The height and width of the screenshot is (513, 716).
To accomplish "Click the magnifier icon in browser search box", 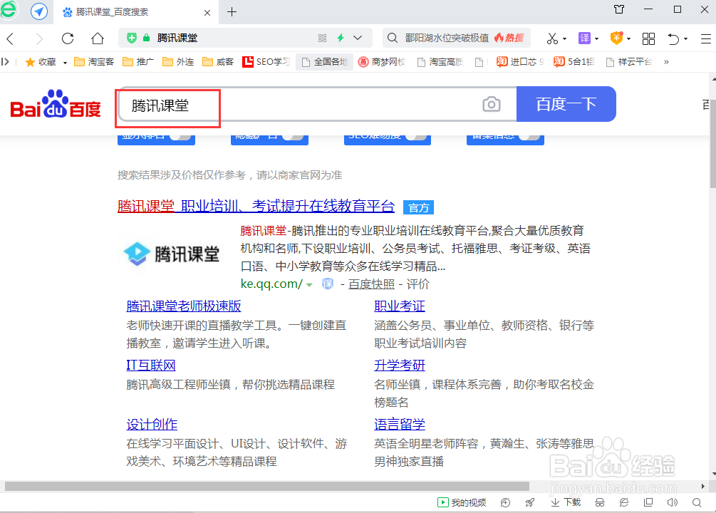I will tap(393, 38).
